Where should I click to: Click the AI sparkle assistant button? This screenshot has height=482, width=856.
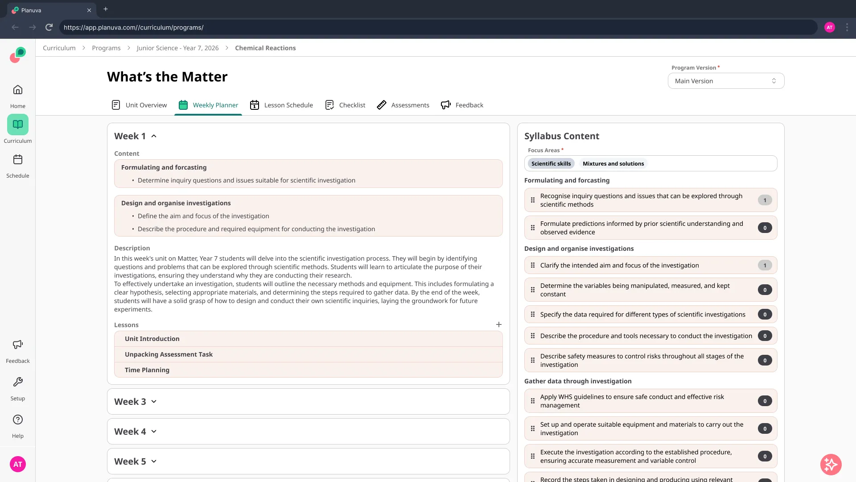pos(831,465)
